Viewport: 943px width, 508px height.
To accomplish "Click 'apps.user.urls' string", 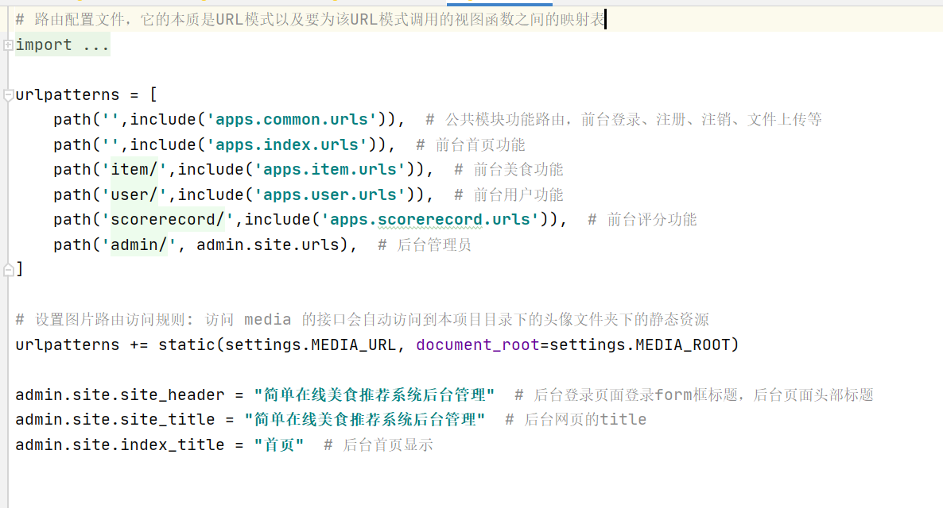I will pos(329,194).
